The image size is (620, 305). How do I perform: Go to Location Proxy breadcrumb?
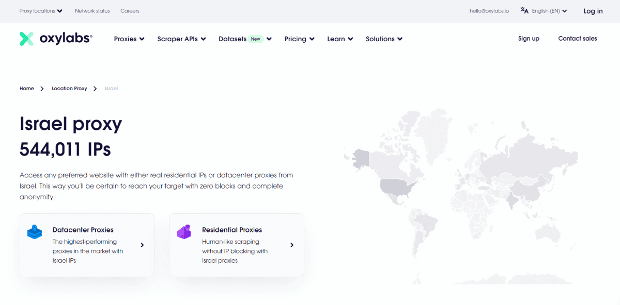coord(69,89)
